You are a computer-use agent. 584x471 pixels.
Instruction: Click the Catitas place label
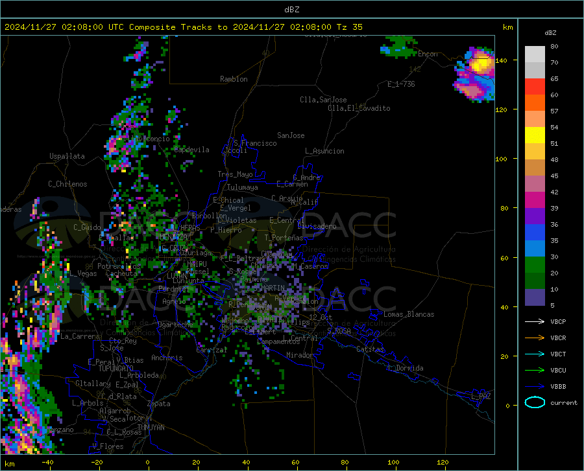(x=370, y=349)
